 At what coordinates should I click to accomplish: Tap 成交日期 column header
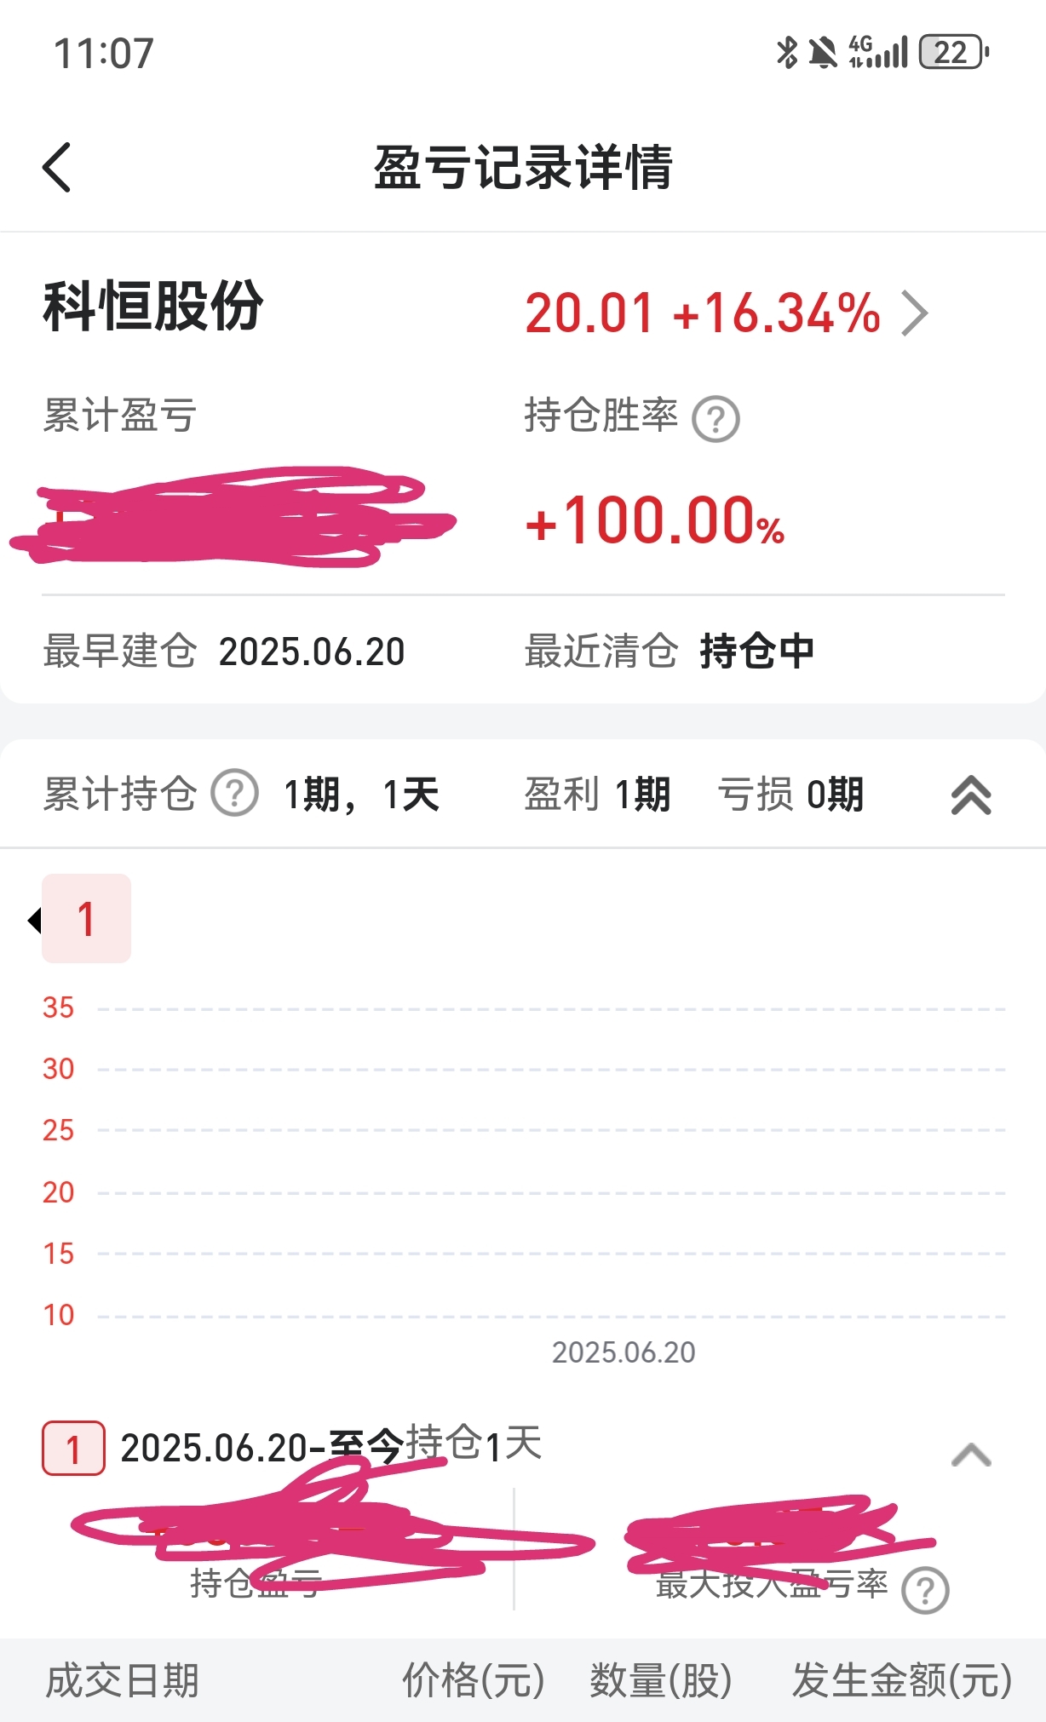122,1680
